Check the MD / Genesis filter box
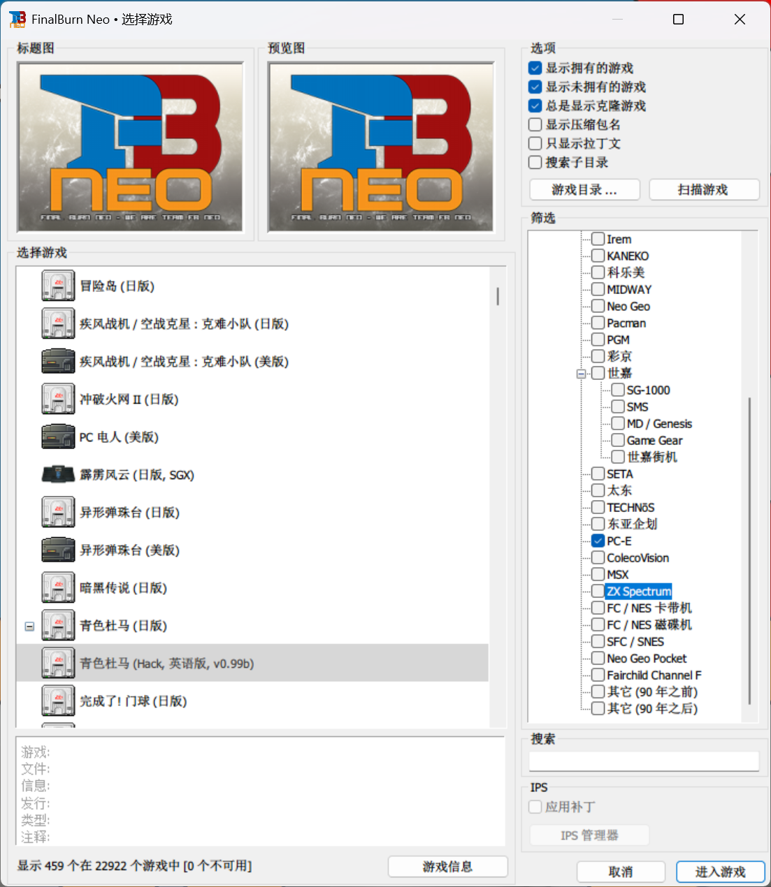Screen dimensions: 771x887 coord(617,423)
